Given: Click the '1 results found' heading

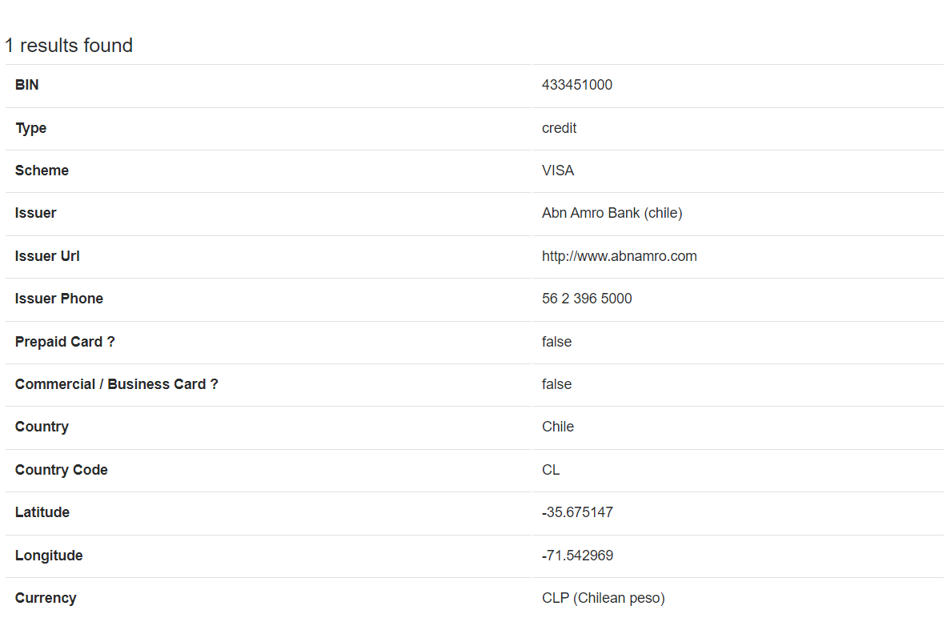Looking at the screenshot, I should pyautogui.click(x=69, y=46).
